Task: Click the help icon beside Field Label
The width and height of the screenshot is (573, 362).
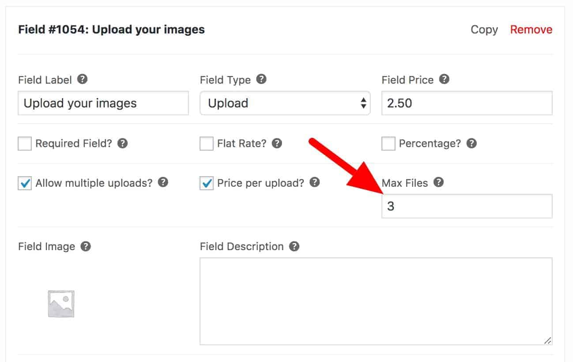Action: click(x=82, y=79)
